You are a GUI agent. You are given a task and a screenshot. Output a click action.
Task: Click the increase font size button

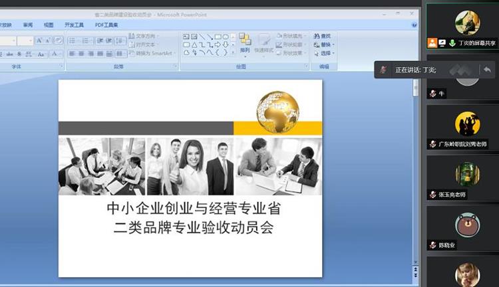[x=39, y=41]
